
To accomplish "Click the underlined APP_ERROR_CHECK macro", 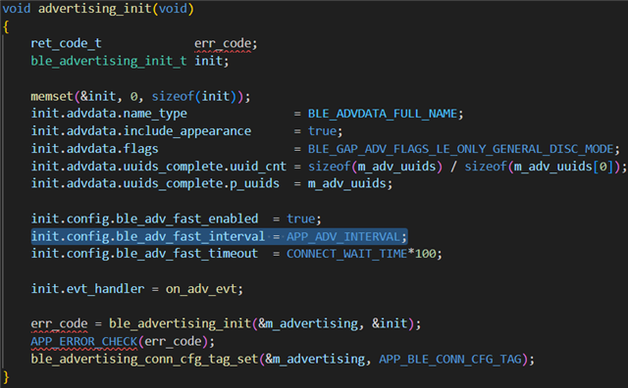I will [x=84, y=341].
